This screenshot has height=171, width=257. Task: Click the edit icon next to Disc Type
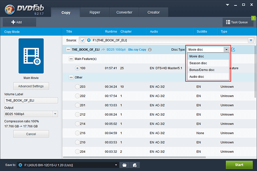coord(233,49)
